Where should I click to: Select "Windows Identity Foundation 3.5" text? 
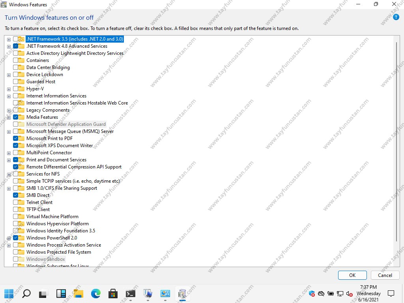click(x=60, y=230)
